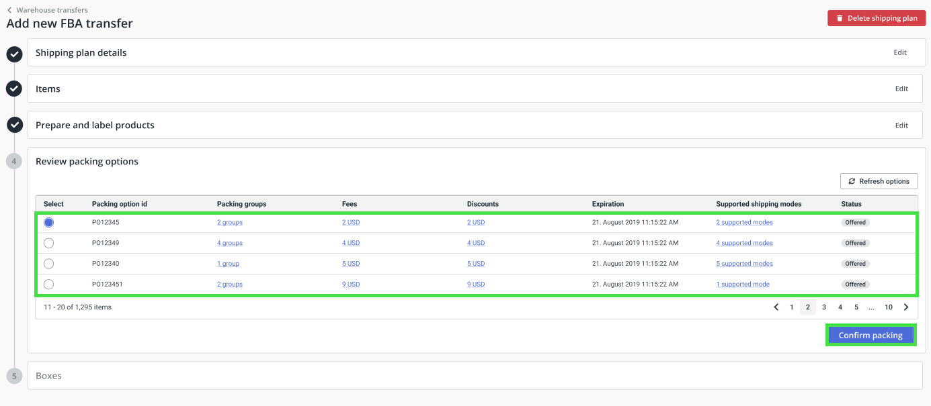Expand Shipping plan details via Edit
This screenshot has width=931, height=406.
pyautogui.click(x=900, y=52)
